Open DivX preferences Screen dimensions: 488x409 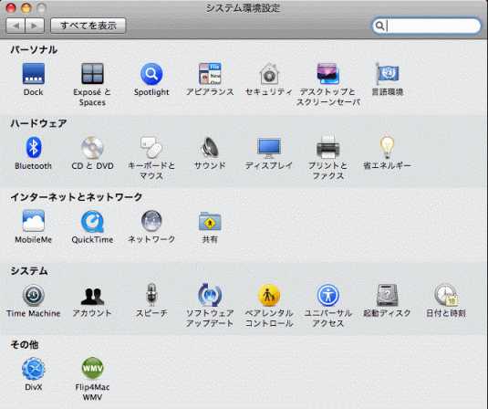pyautogui.click(x=34, y=369)
